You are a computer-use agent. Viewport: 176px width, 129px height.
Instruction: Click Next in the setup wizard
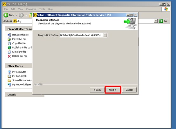113,90
